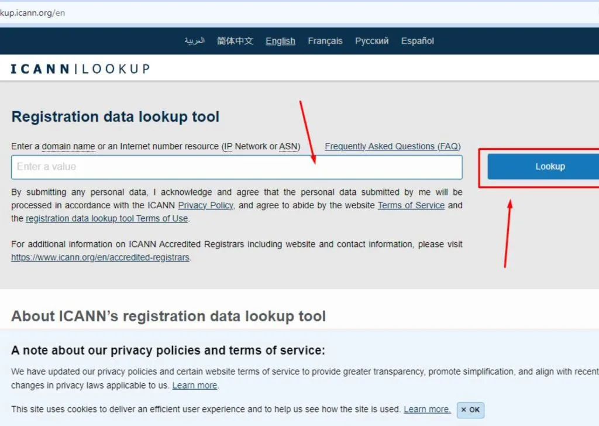Open the ICANN Privacy Policy link
Viewport: 599px width, 426px height.
click(x=205, y=205)
